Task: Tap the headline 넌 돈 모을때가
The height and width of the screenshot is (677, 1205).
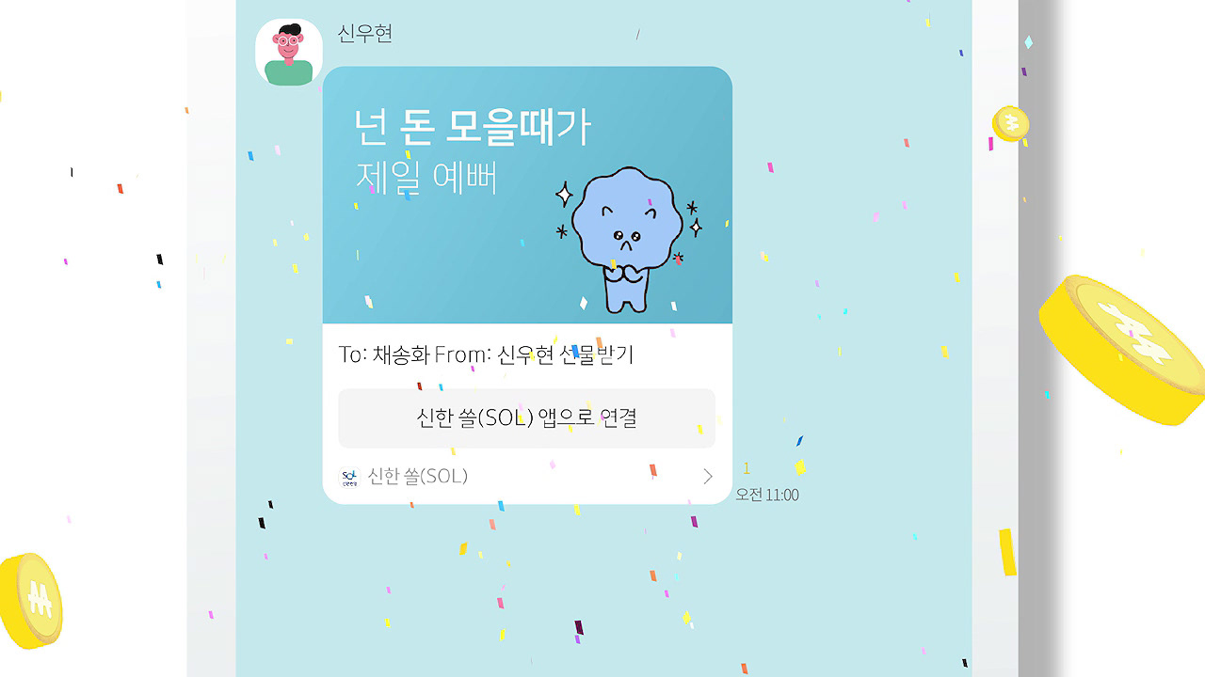Action: pyautogui.click(x=473, y=126)
